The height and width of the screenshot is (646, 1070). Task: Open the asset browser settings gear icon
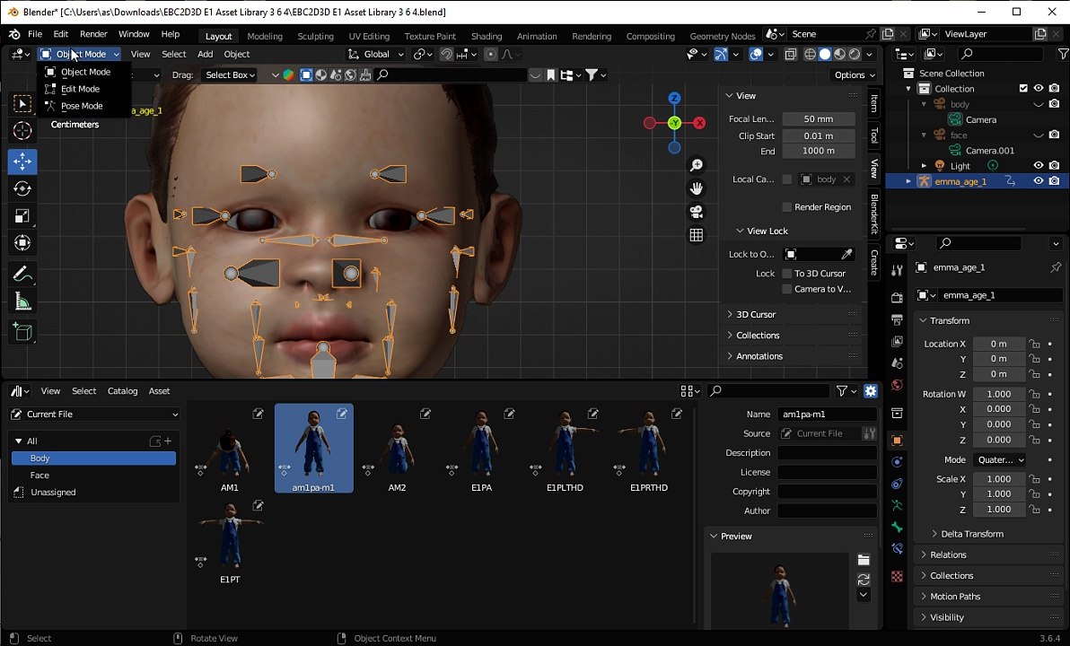[x=871, y=391]
